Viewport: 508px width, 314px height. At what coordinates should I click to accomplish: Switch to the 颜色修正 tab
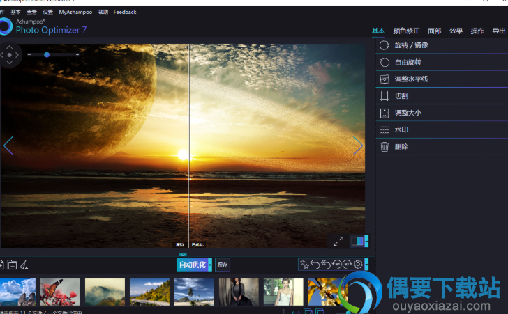point(406,31)
